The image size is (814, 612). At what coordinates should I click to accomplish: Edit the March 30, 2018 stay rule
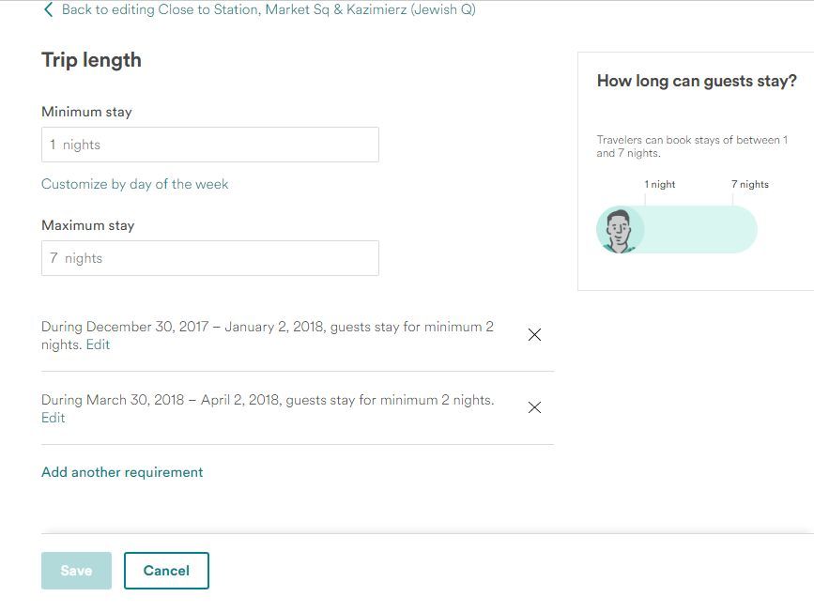click(54, 418)
